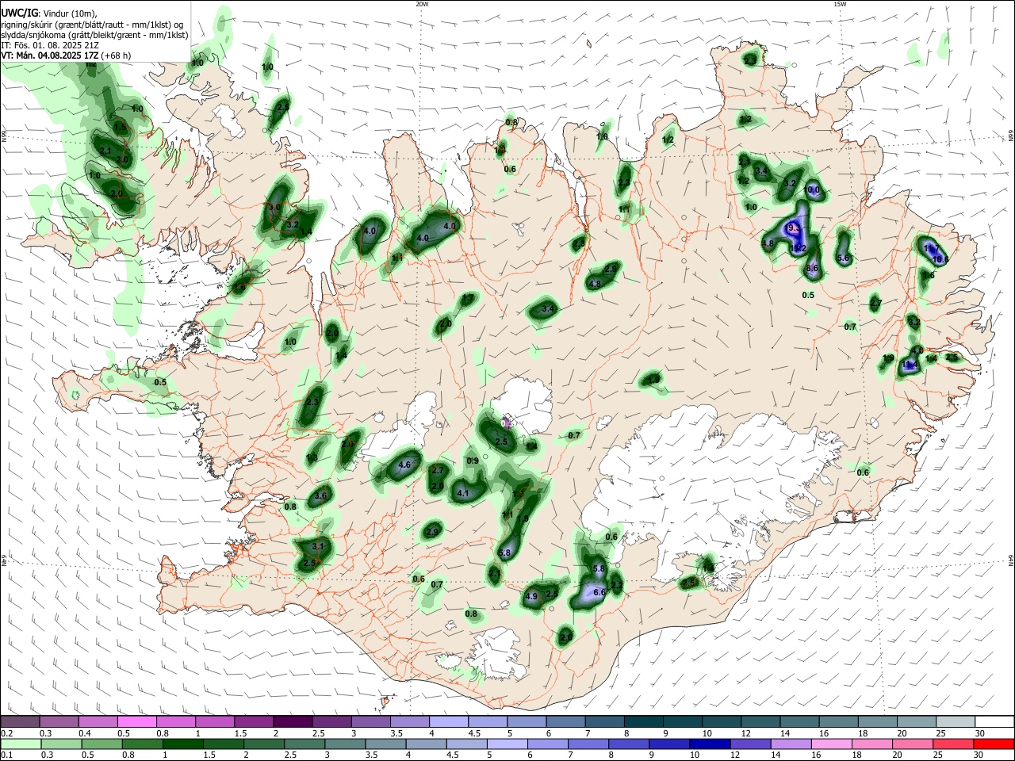
Task: Click the precipitation value '0.9' on the map
Action: click(x=473, y=461)
